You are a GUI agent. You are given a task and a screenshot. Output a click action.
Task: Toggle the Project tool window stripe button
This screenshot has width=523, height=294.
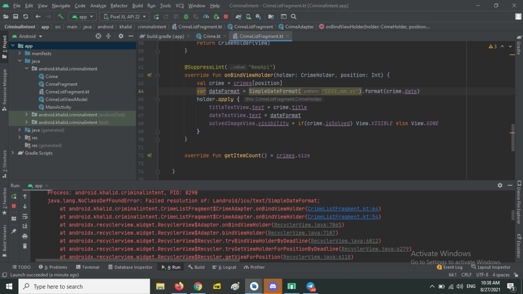click(x=4, y=47)
